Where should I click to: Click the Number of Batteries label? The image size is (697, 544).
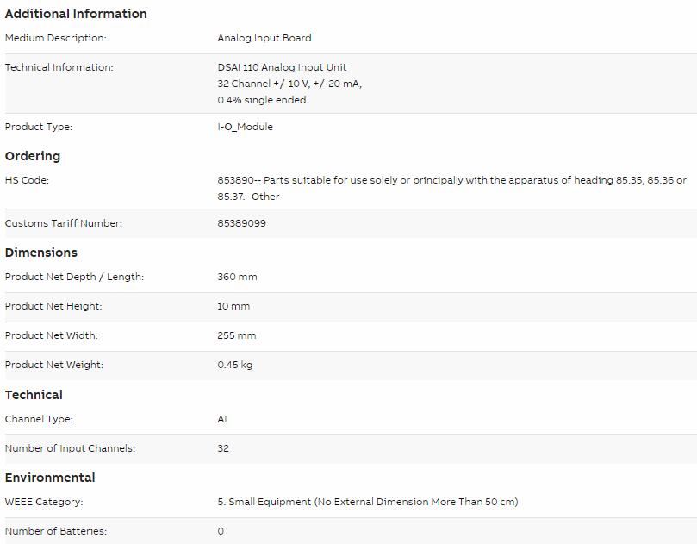(x=55, y=531)
